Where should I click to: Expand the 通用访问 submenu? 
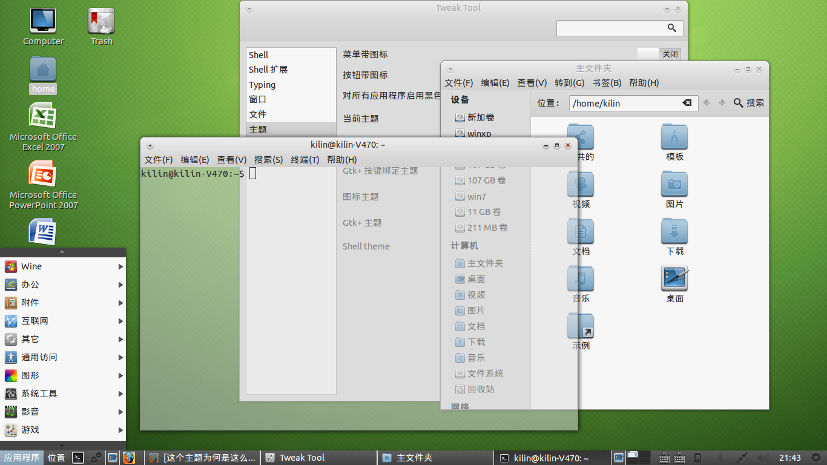coord(63,357)
